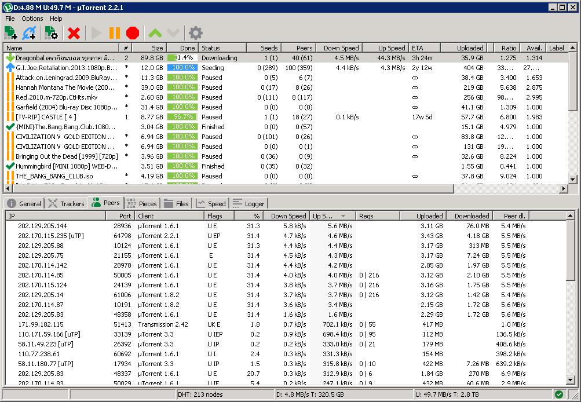Open the Logger tab
The image size is (581, 402).
pos(249,203)
